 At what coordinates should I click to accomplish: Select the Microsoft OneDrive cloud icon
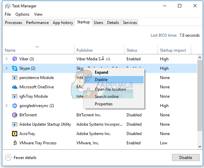click(x=15, y=87)
